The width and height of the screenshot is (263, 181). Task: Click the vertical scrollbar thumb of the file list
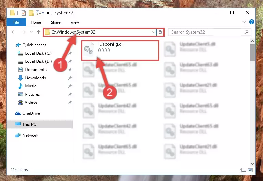(x=252, y=53)
